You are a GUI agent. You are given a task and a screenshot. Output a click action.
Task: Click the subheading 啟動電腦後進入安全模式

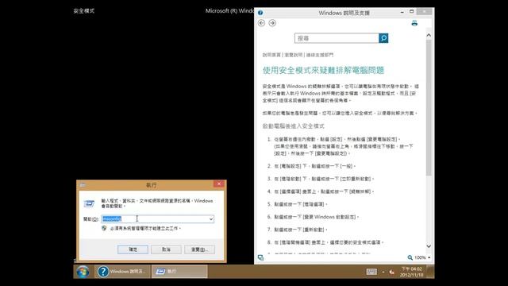click(293, 126)
